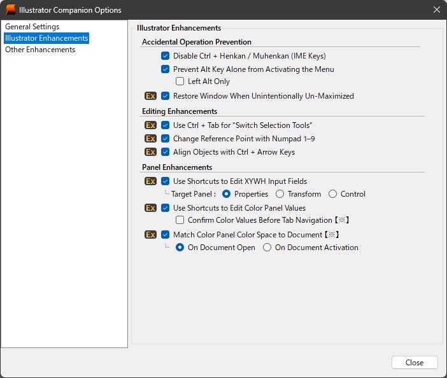Close the dialog with the title bar X
This screenshot has width=447, height=378.
tap(436, 10)
